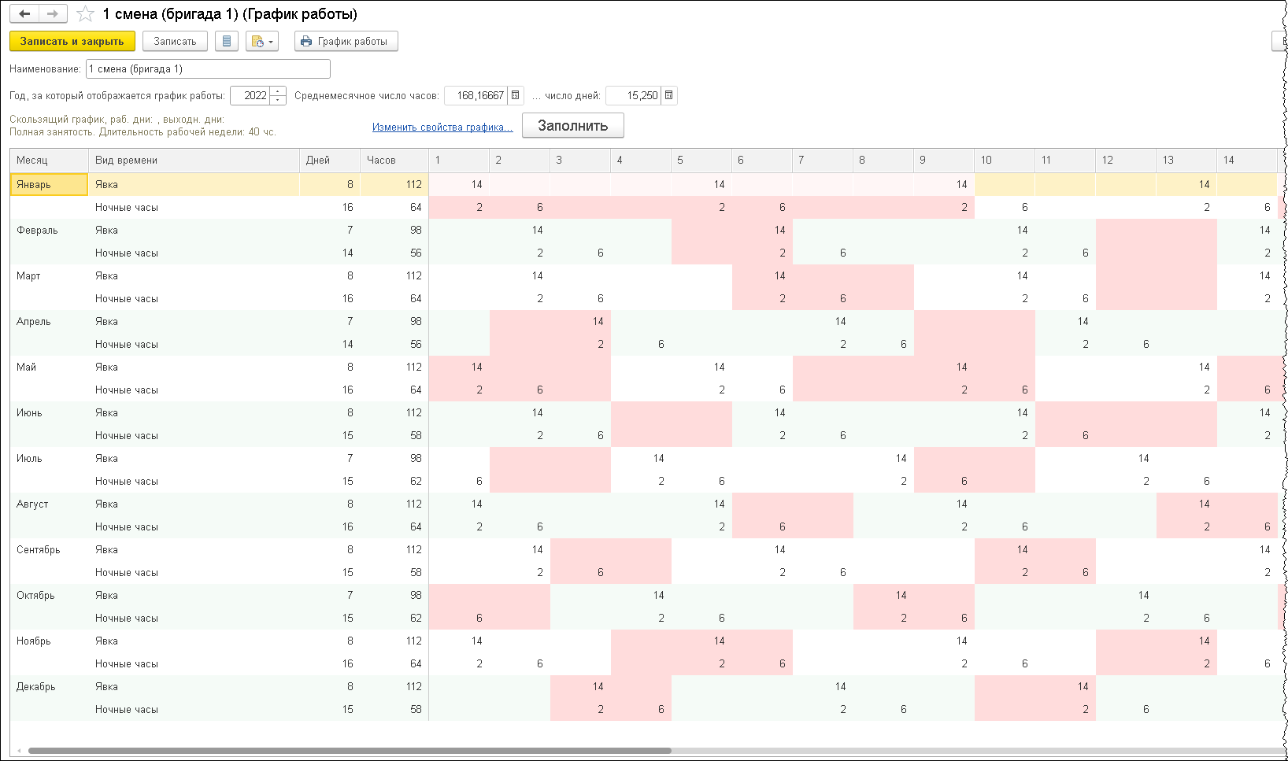Click the число дней field 15,250

pos(634,95)
